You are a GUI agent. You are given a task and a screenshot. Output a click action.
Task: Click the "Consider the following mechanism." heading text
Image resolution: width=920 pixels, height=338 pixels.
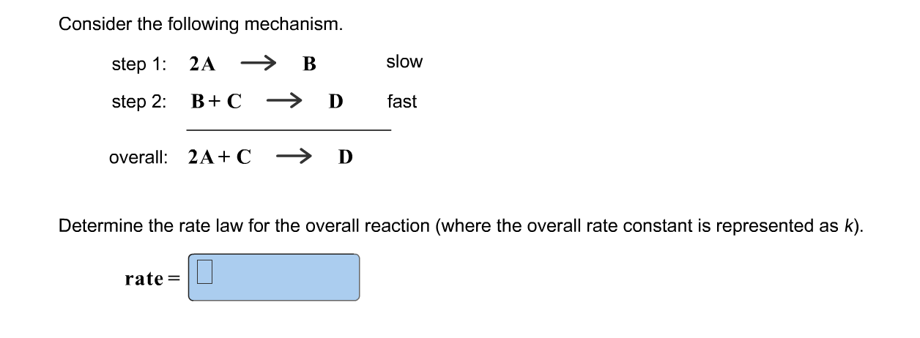point(201,24)
